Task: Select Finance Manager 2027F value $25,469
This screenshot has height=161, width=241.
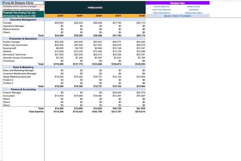Action: [x=117, y=93]
